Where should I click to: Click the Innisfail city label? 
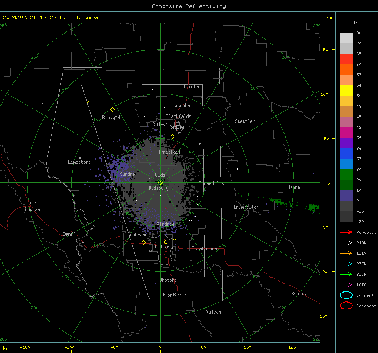coord(169,152)
